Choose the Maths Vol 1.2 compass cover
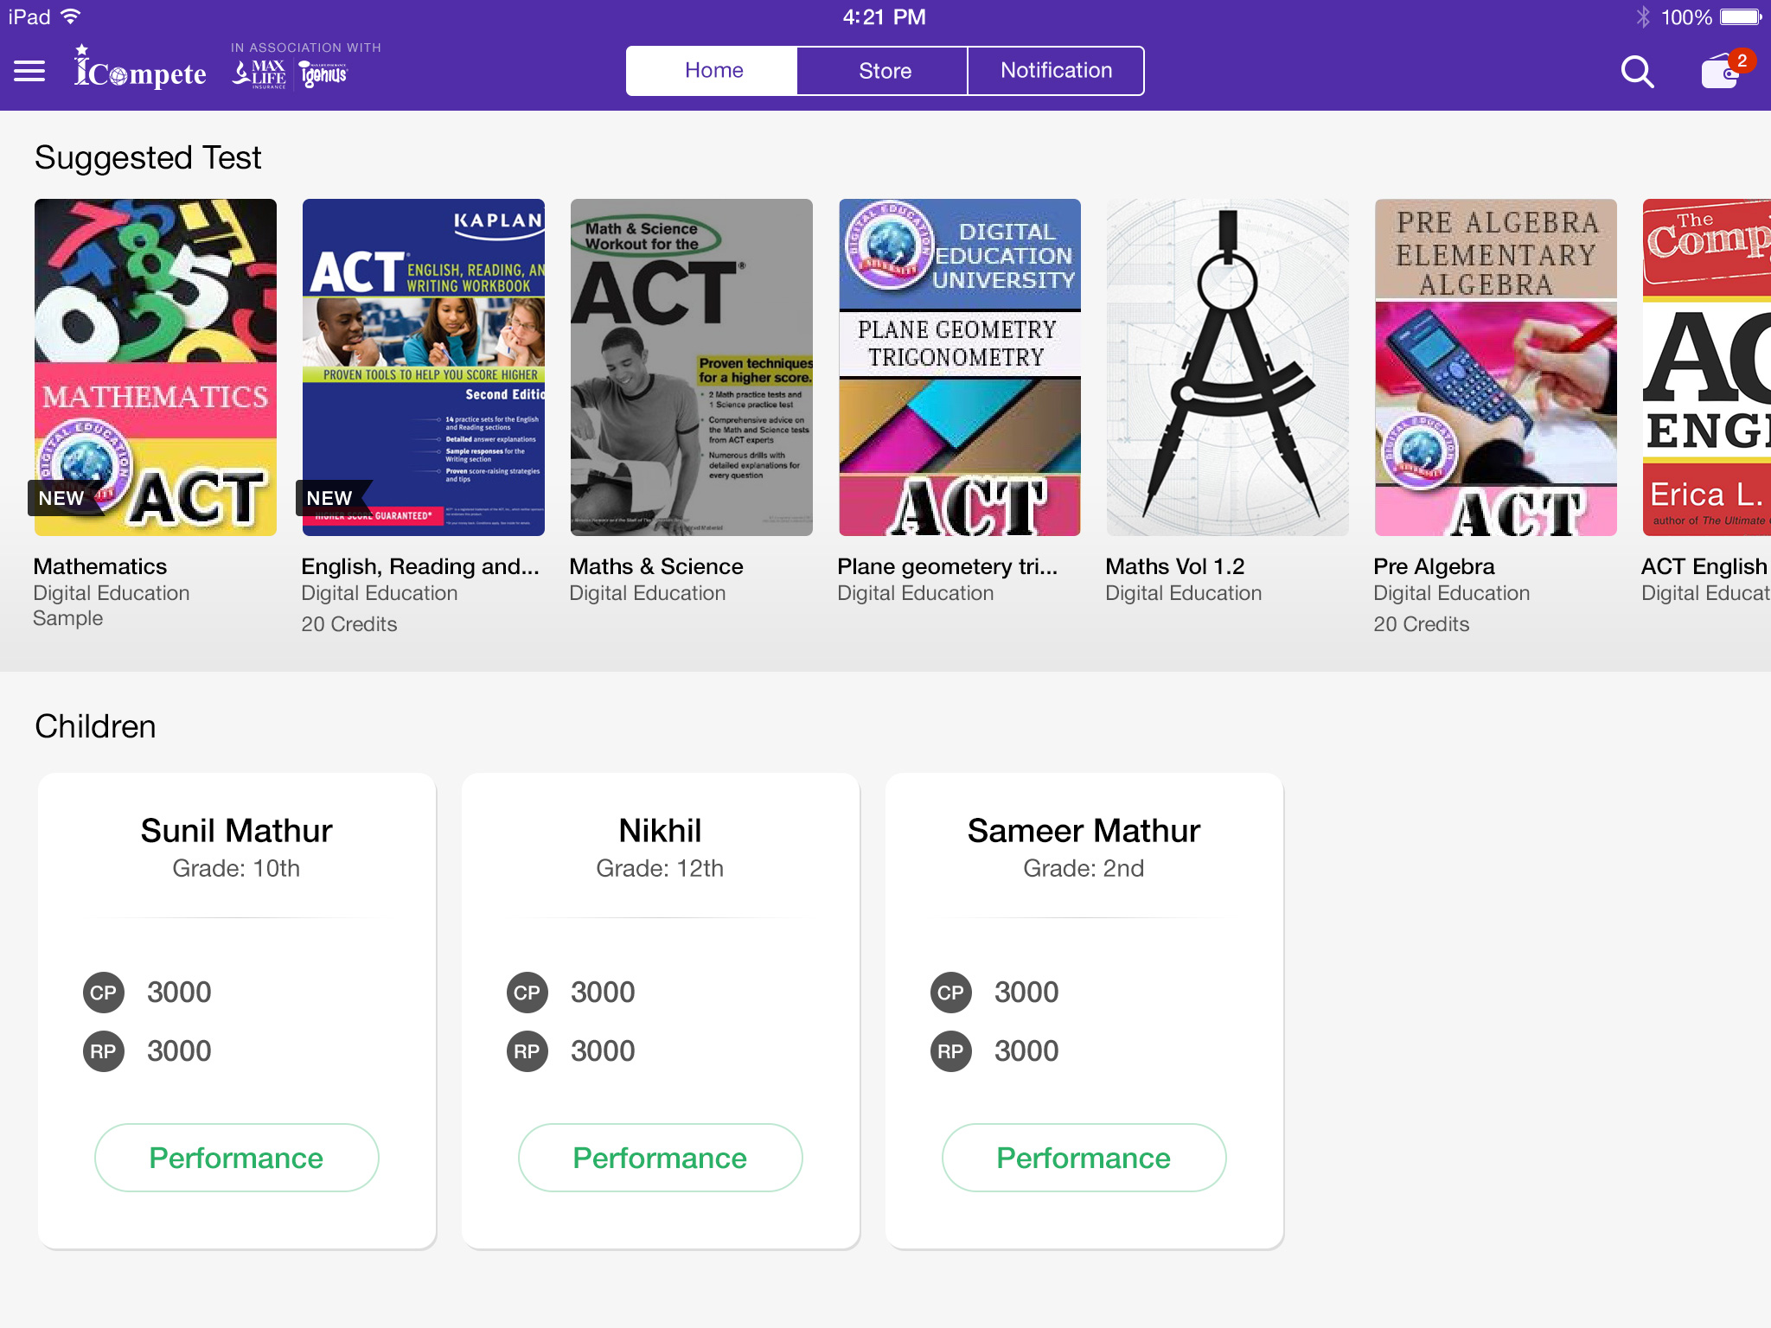The height and width of the screenshot is (1328, 1771). [1228, 367]
